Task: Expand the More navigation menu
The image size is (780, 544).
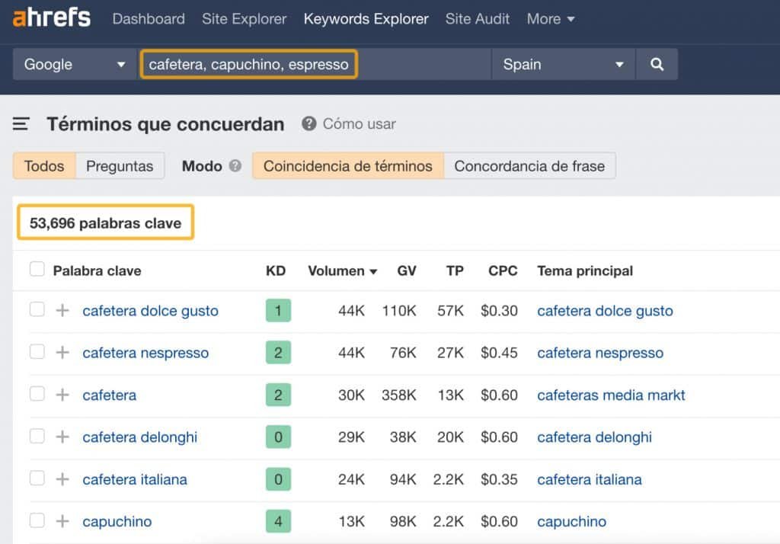Action: click(x=551, y=19)
